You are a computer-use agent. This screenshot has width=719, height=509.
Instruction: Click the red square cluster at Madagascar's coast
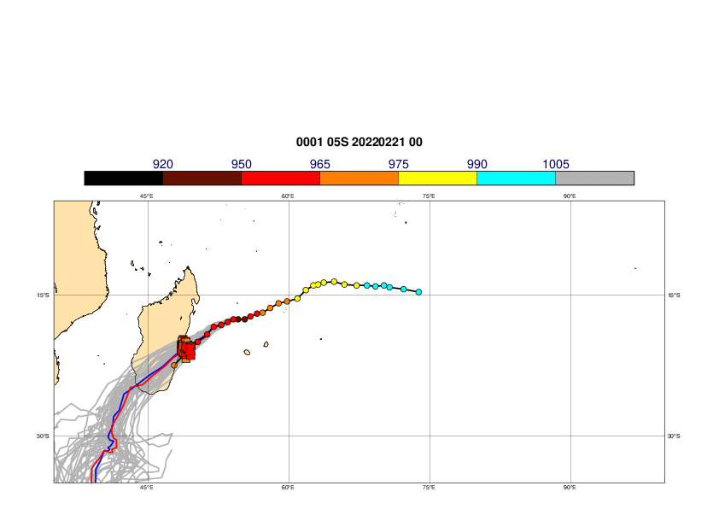pyautogui.click(x=185, y=348)
